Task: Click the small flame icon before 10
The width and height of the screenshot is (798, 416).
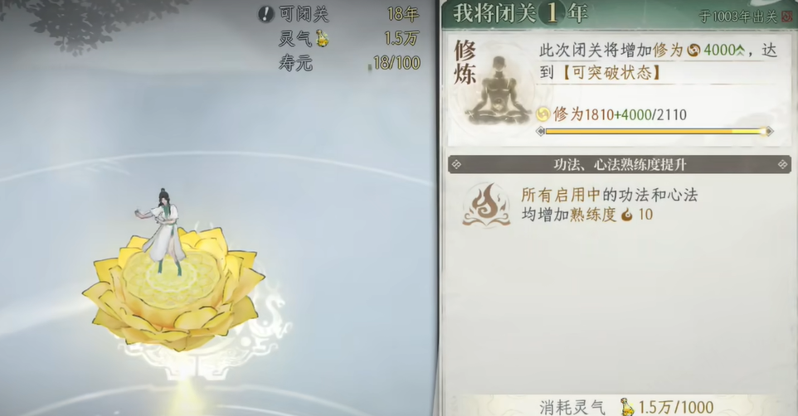Action: (627, 214)
